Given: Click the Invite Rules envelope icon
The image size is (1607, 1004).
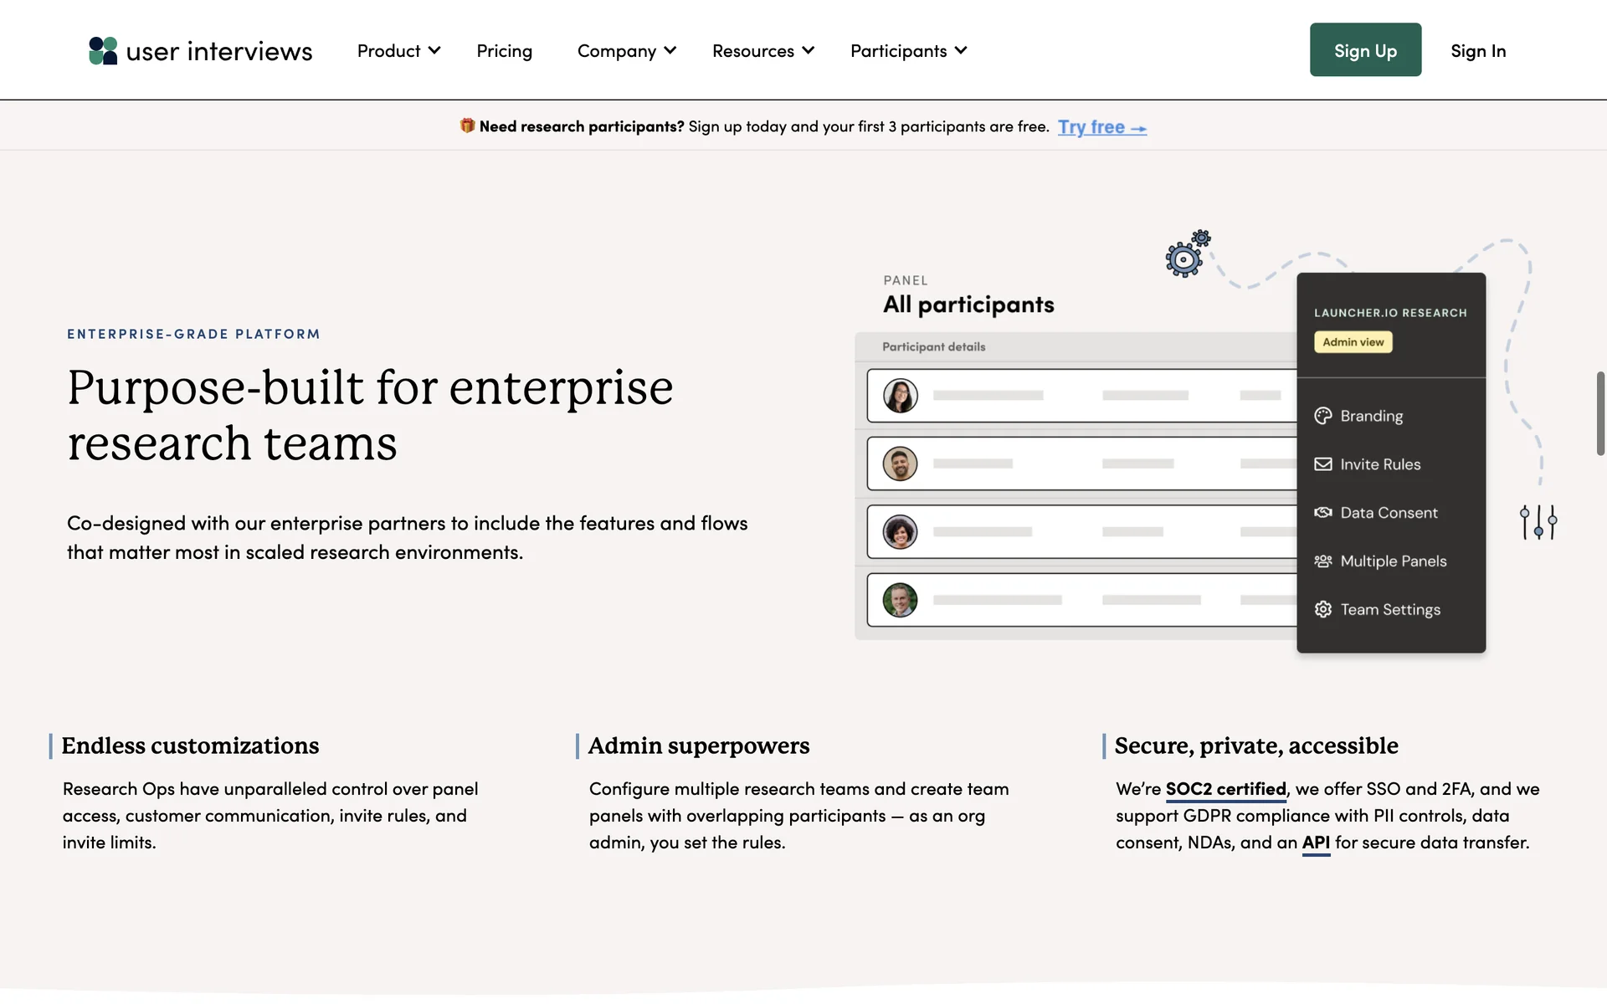Looking at the screenshot, I should 1322,464.
